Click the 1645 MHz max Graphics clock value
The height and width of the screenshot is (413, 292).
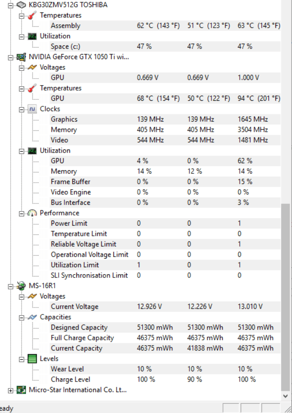coord(253,119)
